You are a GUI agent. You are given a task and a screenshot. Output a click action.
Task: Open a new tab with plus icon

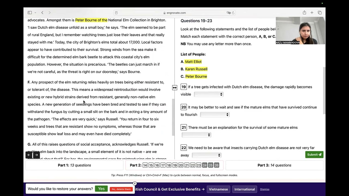pyautogui.click(x=312, y=13)
